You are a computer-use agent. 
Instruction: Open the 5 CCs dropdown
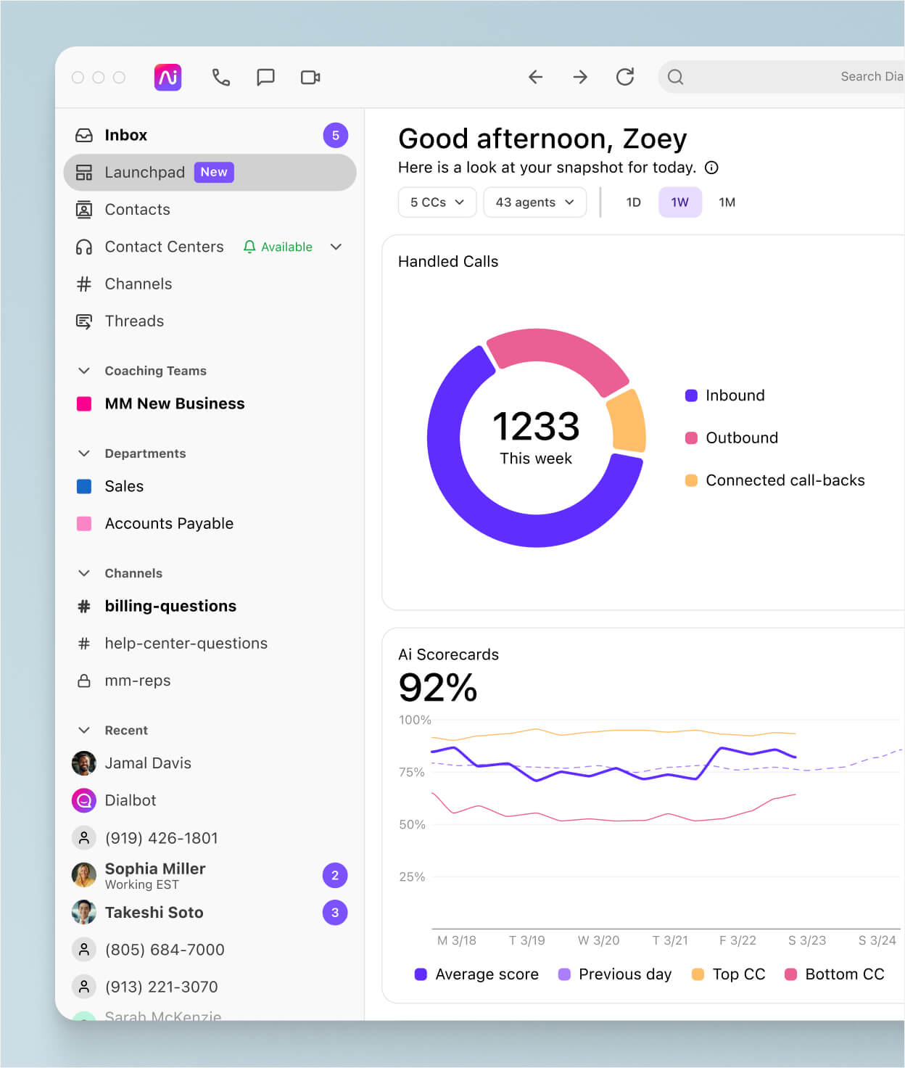(437, 202)
